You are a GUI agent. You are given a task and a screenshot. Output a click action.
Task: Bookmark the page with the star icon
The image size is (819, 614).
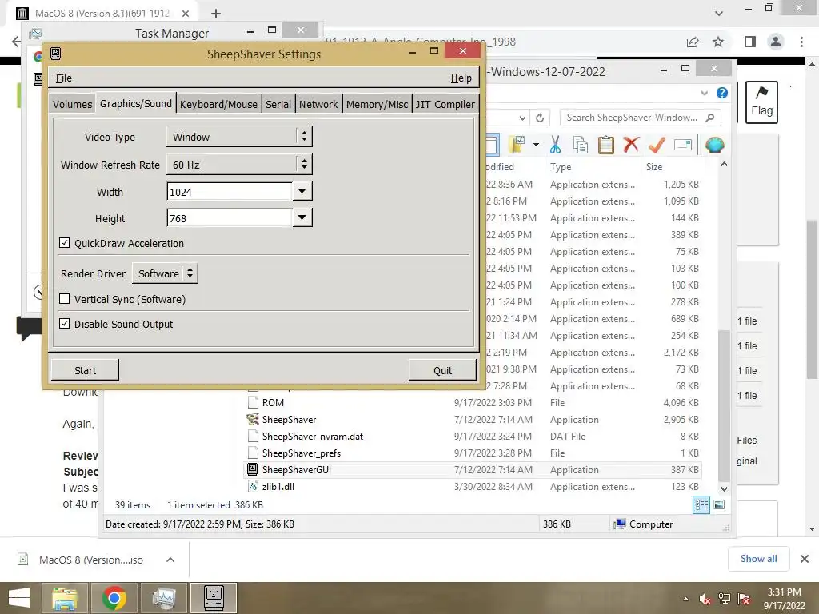pyautogui.click(x=718, y=42)
